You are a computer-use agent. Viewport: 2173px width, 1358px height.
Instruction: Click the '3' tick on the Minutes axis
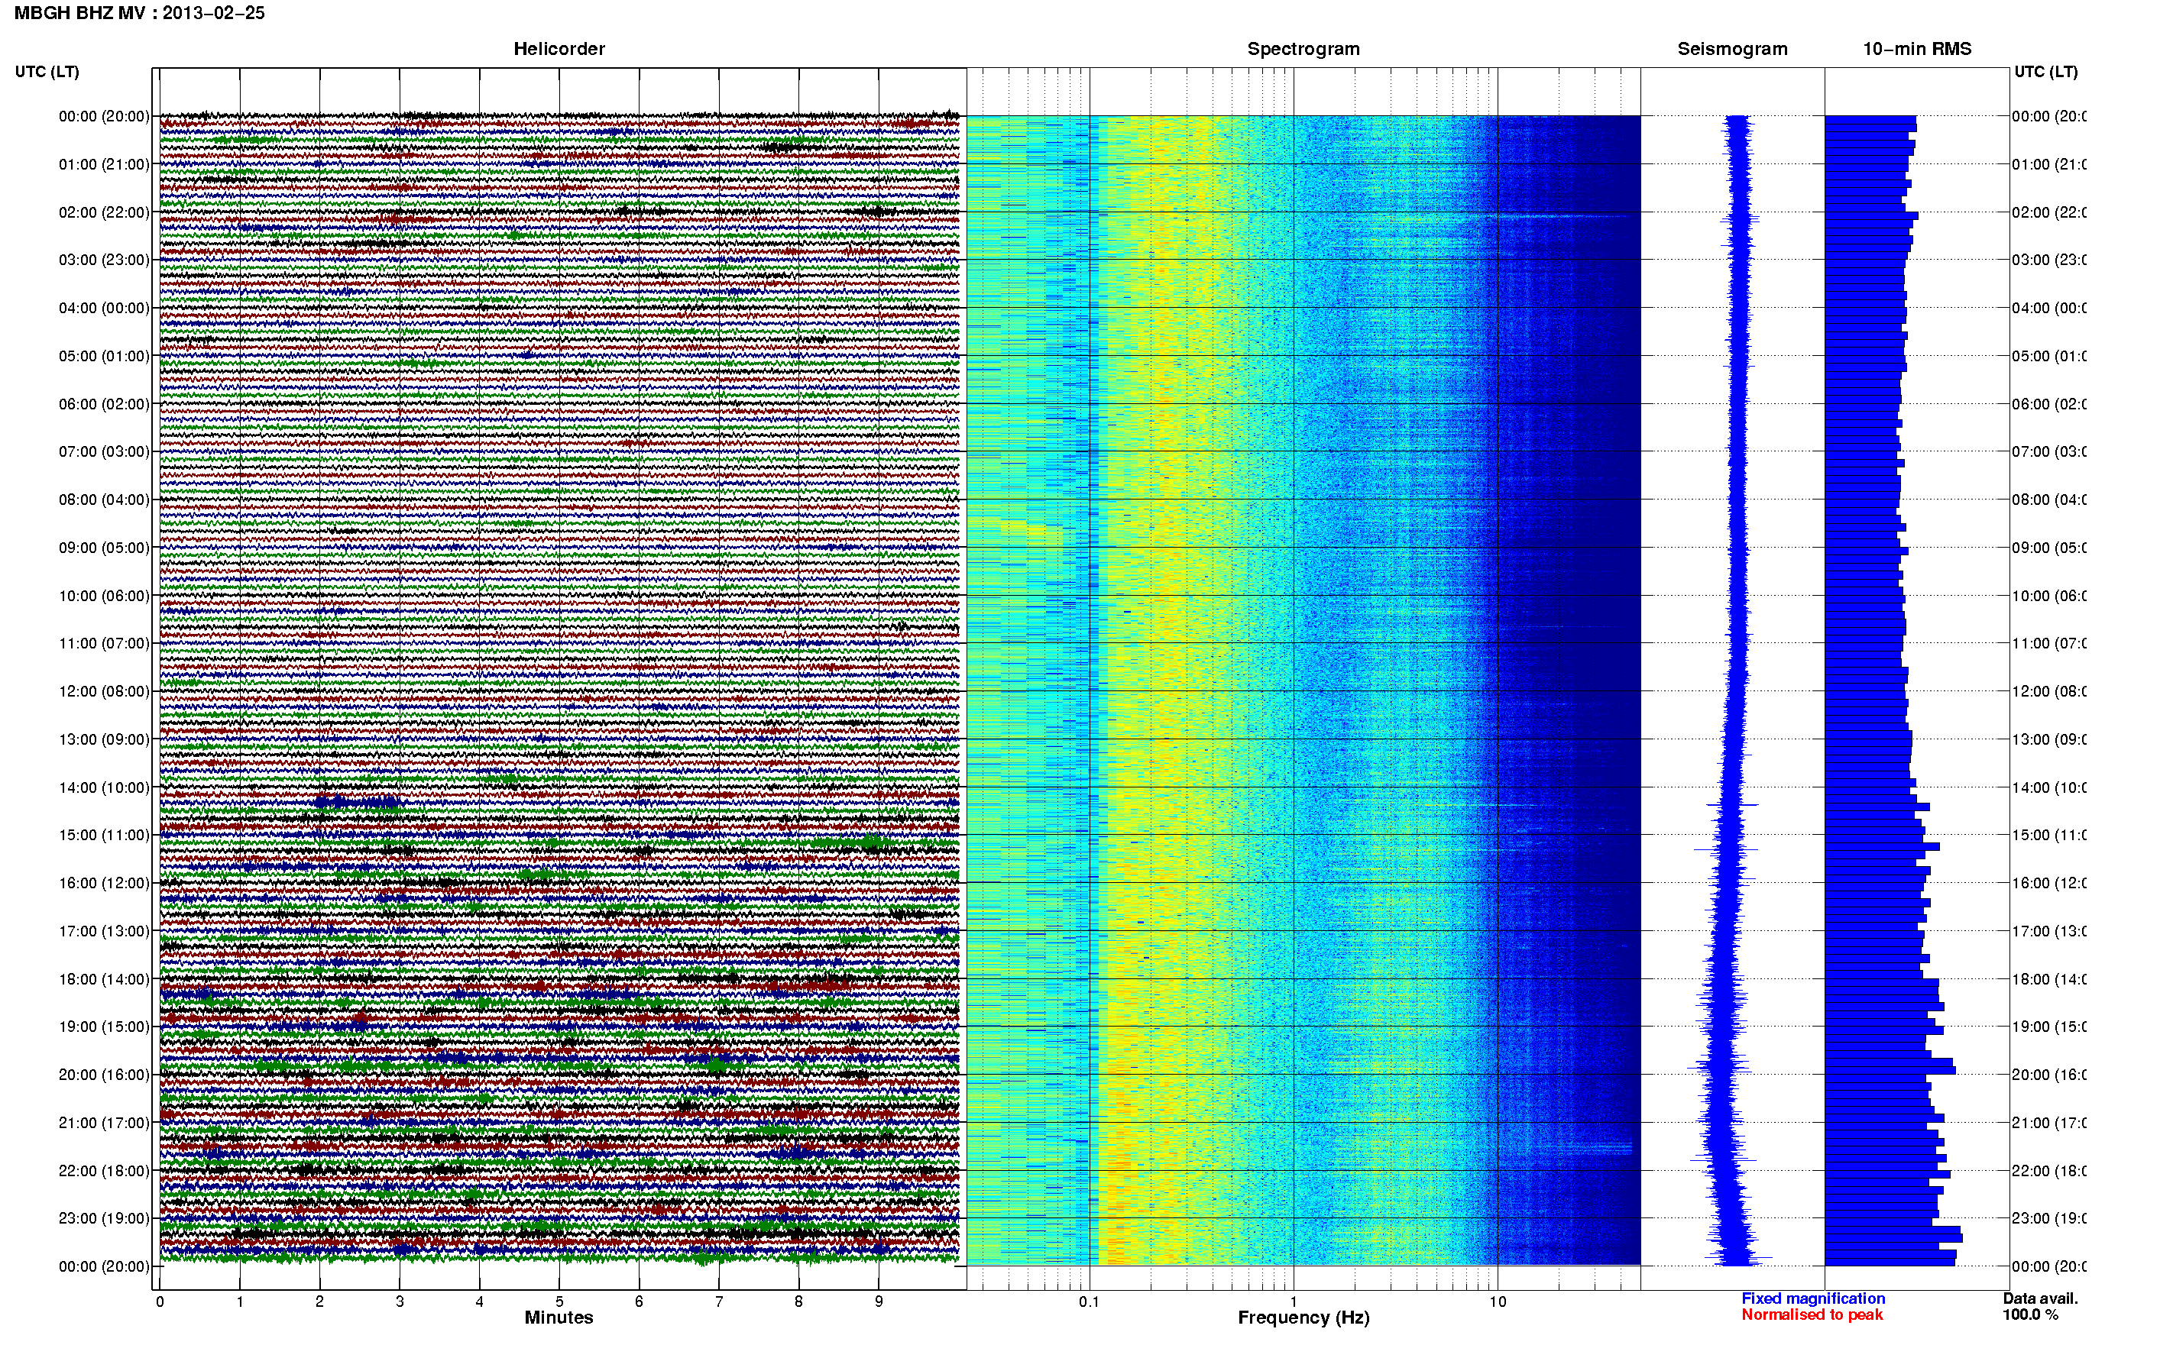(x=400, y=1301)
